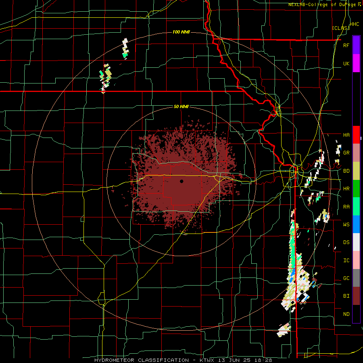363x363 pixels.
Task: Click the IC pink legend swatch
Action: pyautogui.click(x=356, y=260)
